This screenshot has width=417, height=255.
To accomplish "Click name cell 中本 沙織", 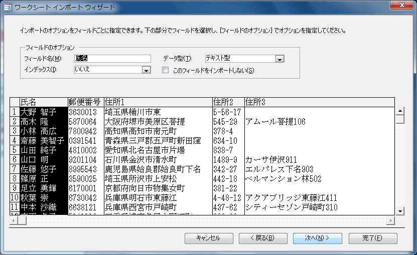I will 44,207.
